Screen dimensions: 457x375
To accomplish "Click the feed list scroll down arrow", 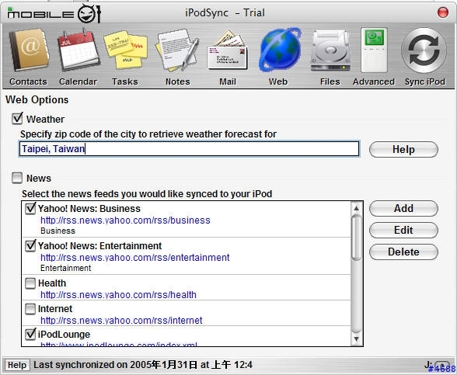I will pyautogui.click(x=356, y=339).
